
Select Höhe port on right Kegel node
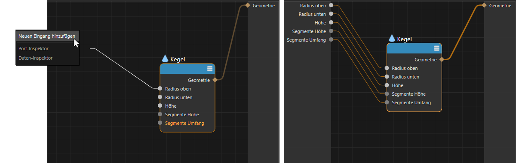click(387, 85)
